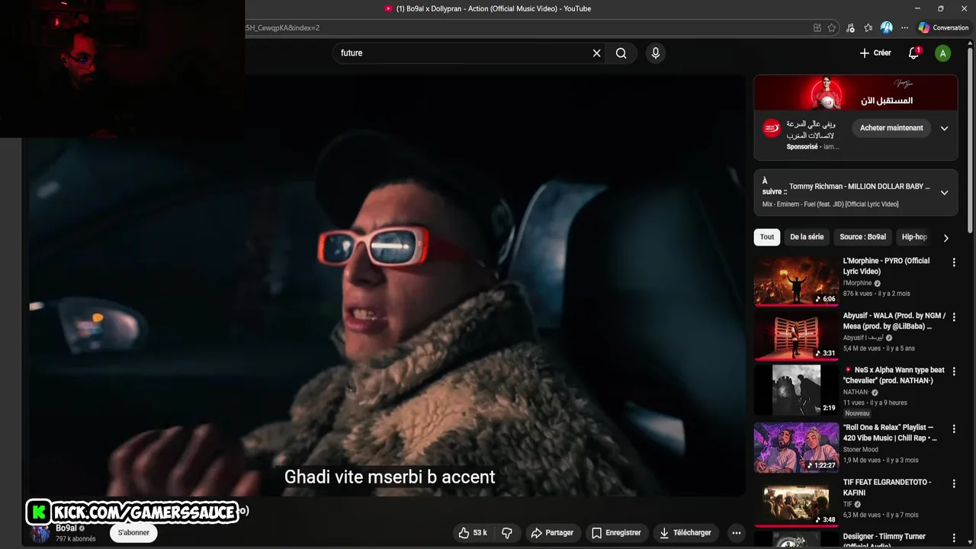
Task: Open options menu for L'Morphine PYRO video
Action: pyautogui.click(x=954, y=262)
